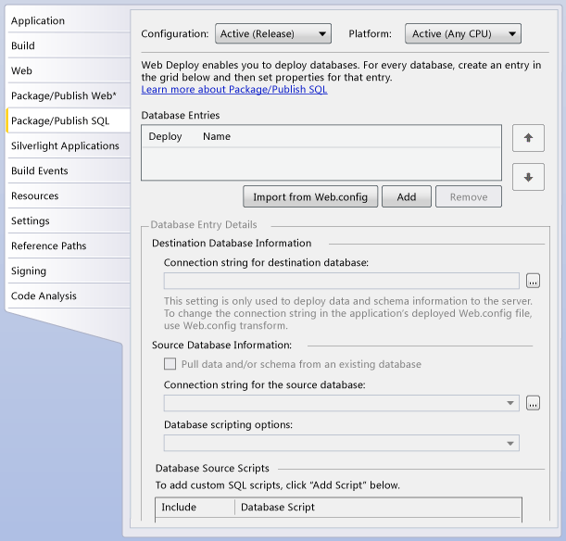Open the Configuration dropdown
Screen dimensions: 566x541
(273, 33)
